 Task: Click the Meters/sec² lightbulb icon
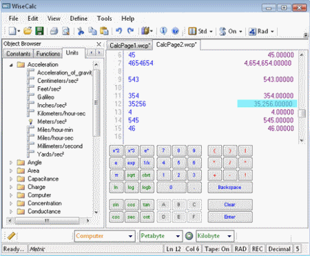tap(30, 121)
